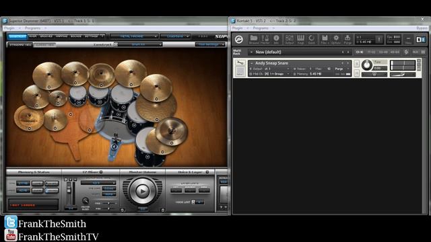This screenshot has width=431, height=242.
Task: Click the Tune knob of Andy Sneap Snare
Action: click(x=366, y=65)
